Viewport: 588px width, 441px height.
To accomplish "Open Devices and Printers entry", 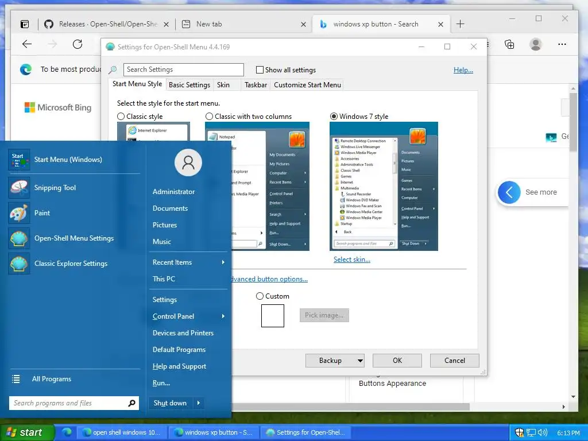I will (x=183, y=333).
